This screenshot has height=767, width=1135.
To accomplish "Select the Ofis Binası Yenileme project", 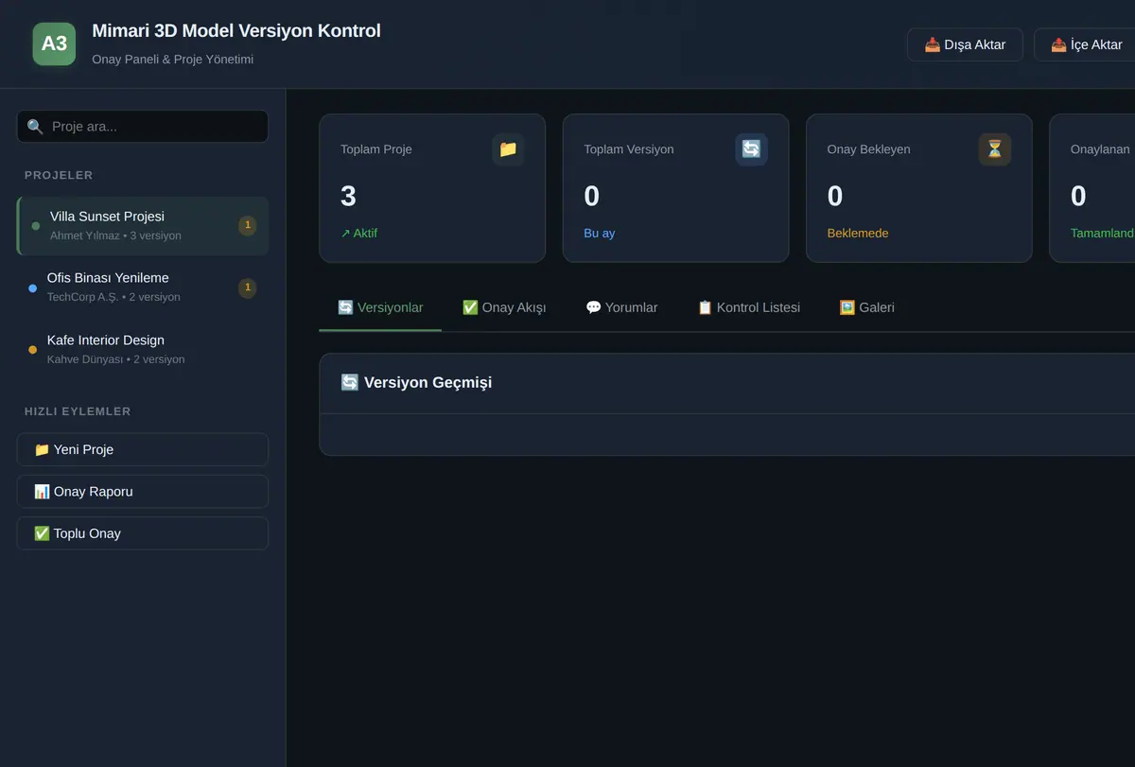I will coord(143,288).
